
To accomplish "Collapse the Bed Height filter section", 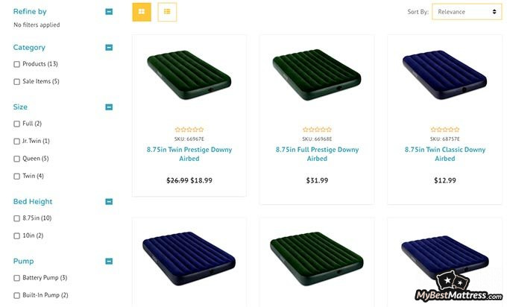I will click(109, 202).
